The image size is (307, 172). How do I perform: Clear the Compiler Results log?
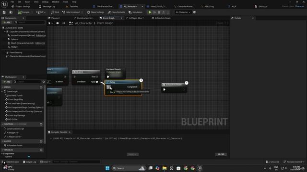221,154
